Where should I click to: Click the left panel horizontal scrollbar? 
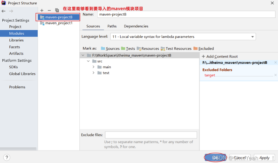(18, 149)
